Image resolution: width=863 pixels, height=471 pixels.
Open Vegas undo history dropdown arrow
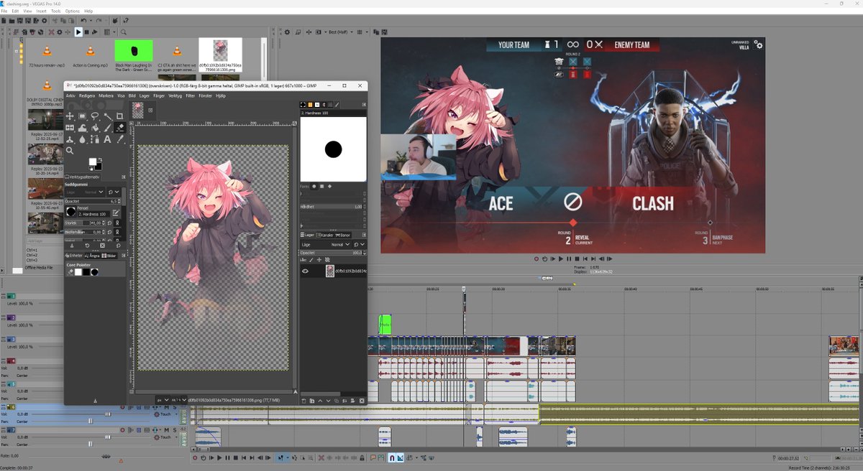pos(91,20)
